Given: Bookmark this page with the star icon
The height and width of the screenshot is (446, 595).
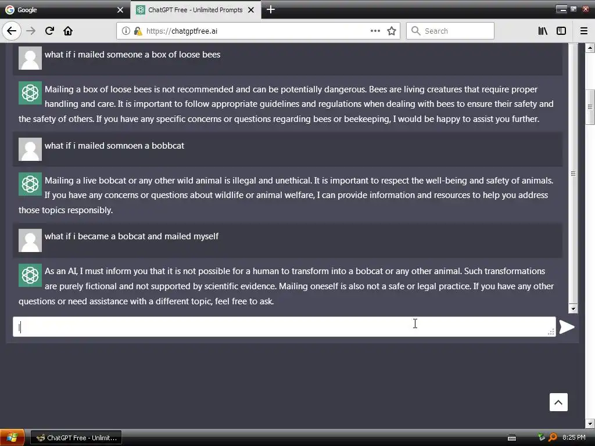Looking at the screenshot, I should (392, 31).
